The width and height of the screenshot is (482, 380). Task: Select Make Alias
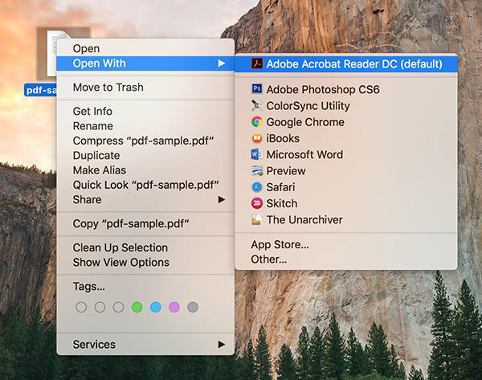[x=145, y=170]
